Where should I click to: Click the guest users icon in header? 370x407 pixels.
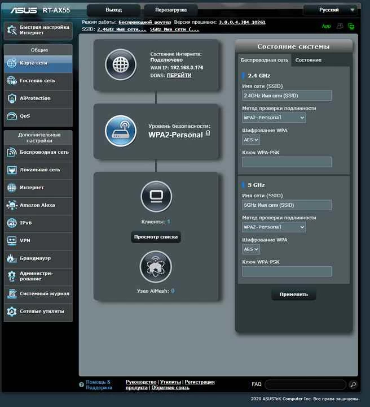pos(340,26)
